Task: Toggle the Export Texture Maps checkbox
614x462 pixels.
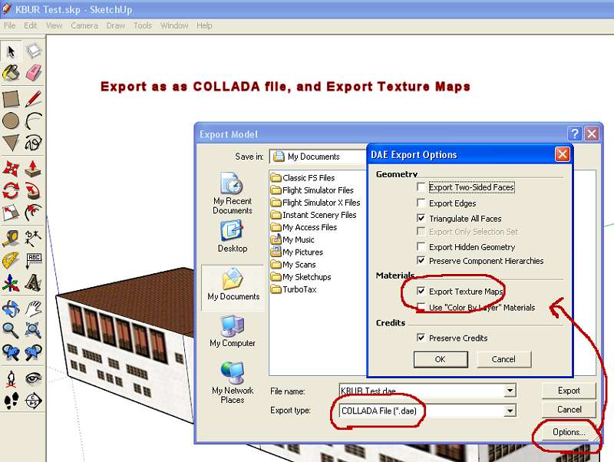Action: click(421, 291)
